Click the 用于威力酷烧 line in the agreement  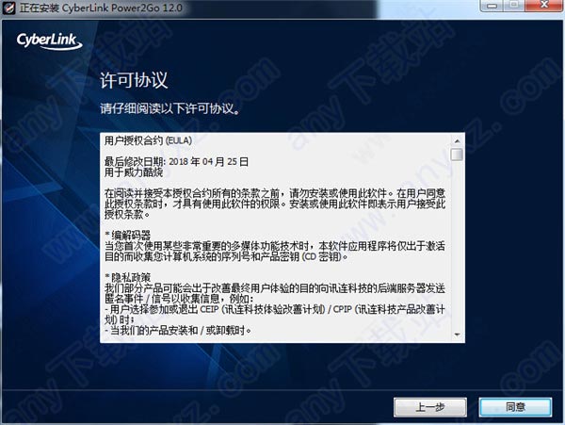click(134, 172)
